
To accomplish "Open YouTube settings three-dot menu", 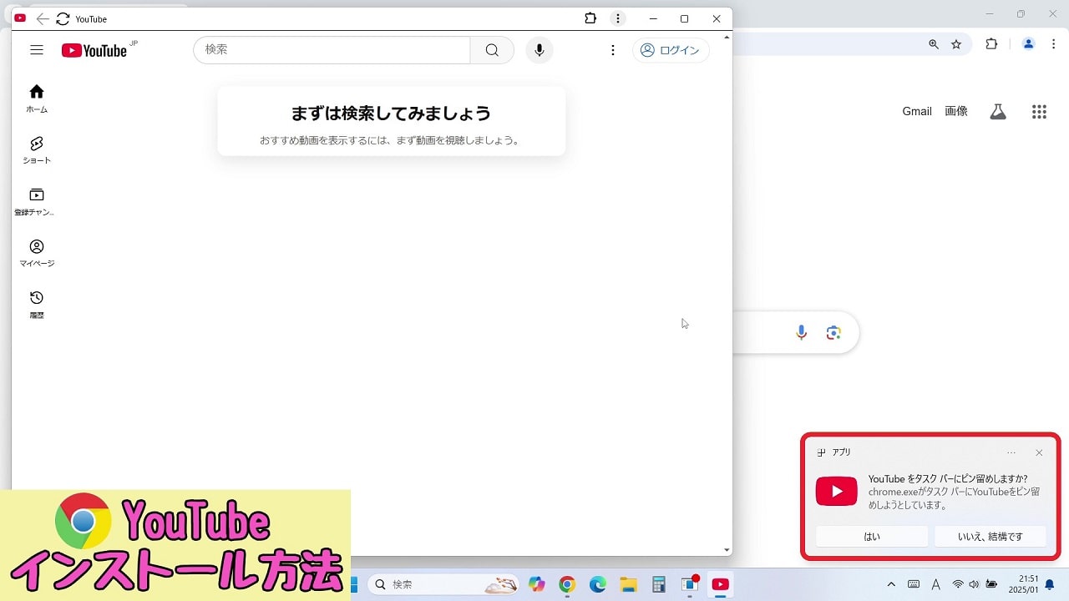I will 613,50.
